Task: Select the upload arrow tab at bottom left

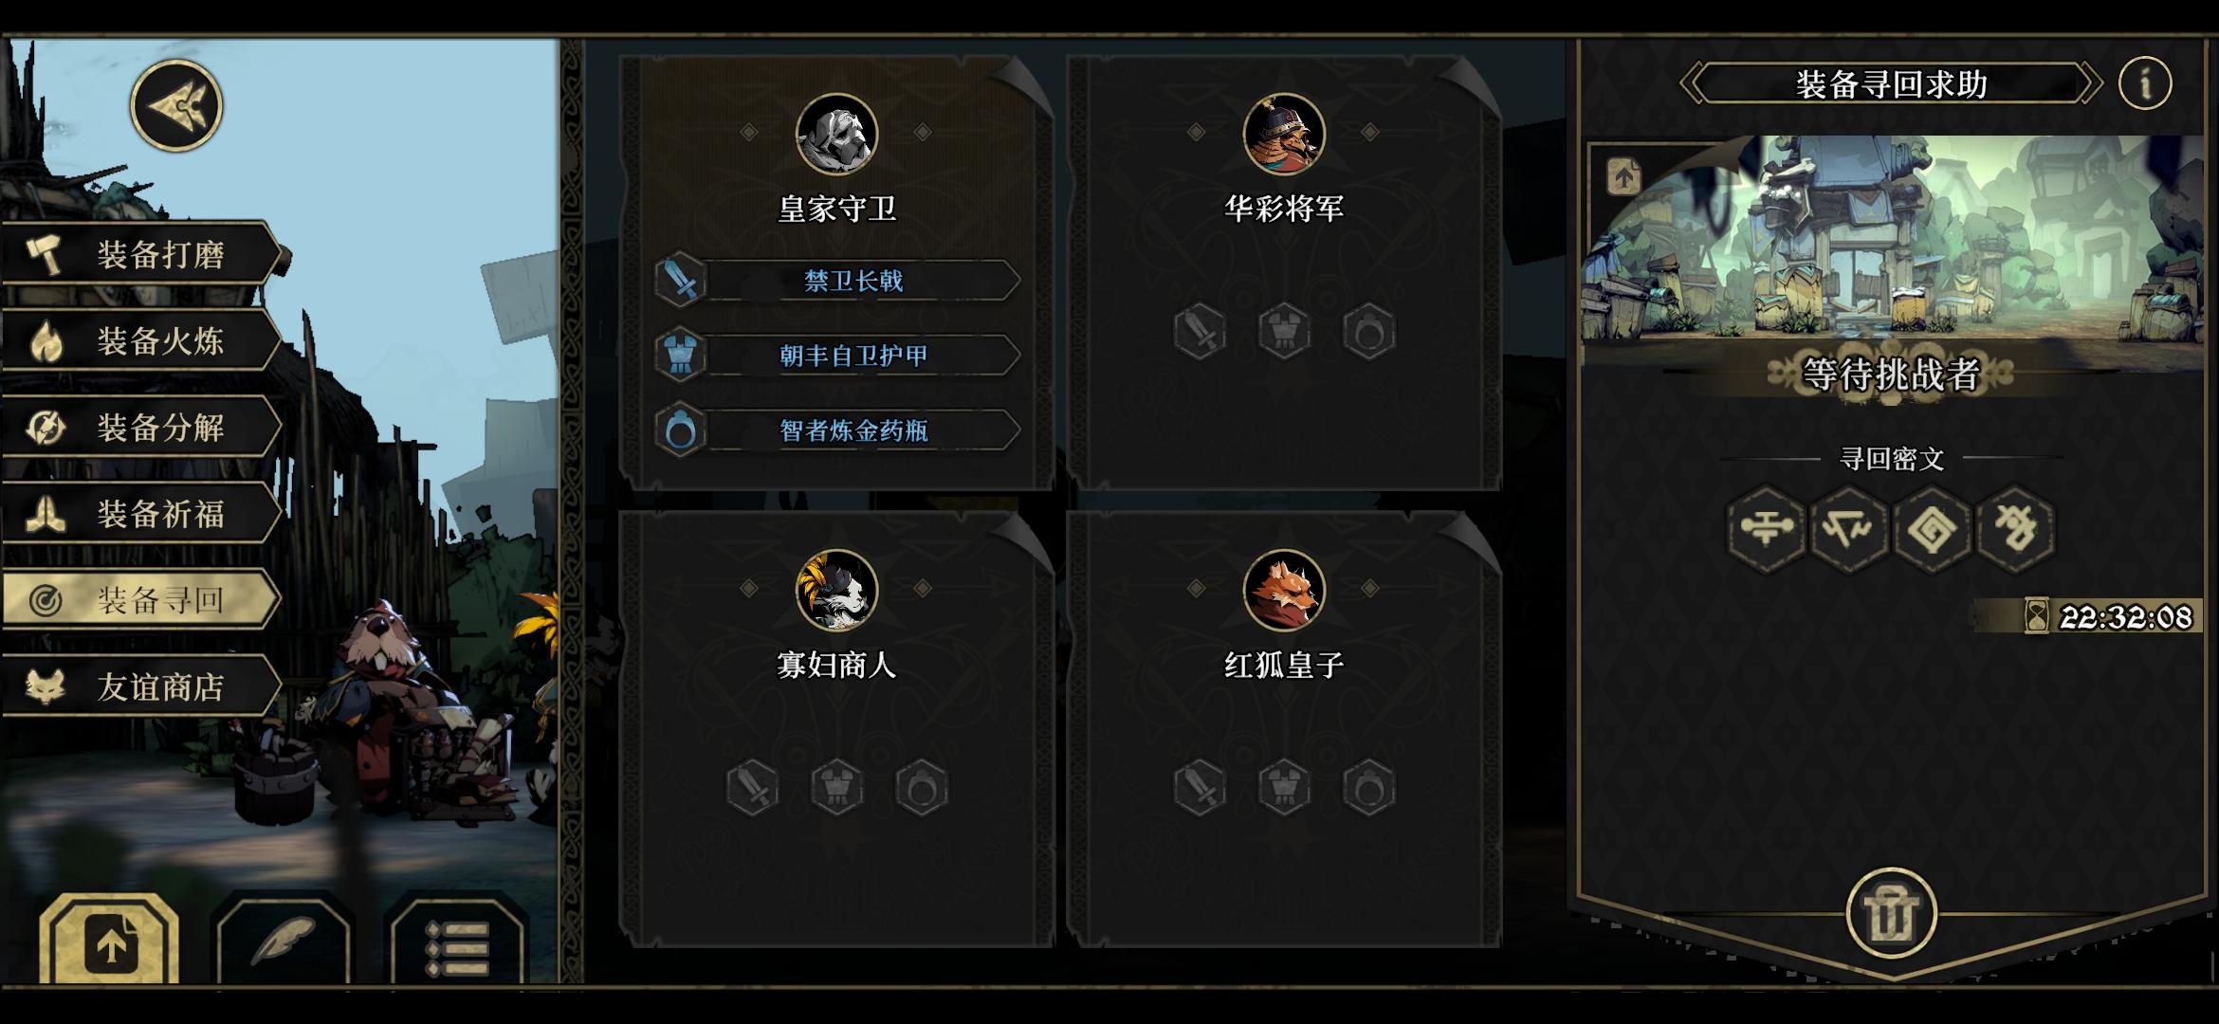Action: coord(110,942)
